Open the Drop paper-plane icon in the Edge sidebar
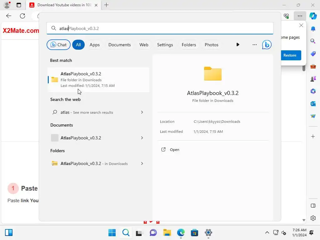 point(313,116)
